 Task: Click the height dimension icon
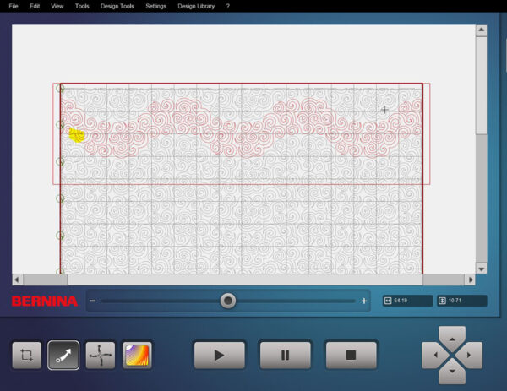coord(442,301)
